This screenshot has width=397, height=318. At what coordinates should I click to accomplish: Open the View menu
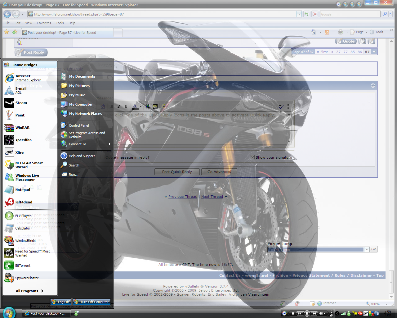point(29,23)
